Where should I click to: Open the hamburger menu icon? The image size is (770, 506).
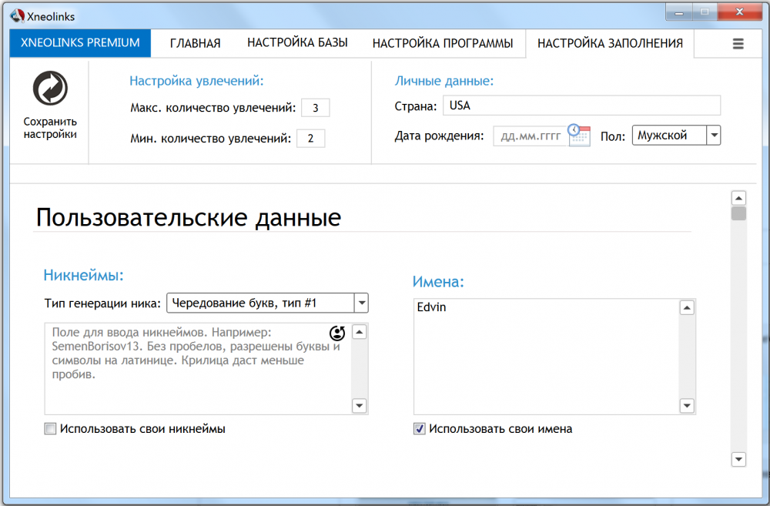(x=738, y=44)
